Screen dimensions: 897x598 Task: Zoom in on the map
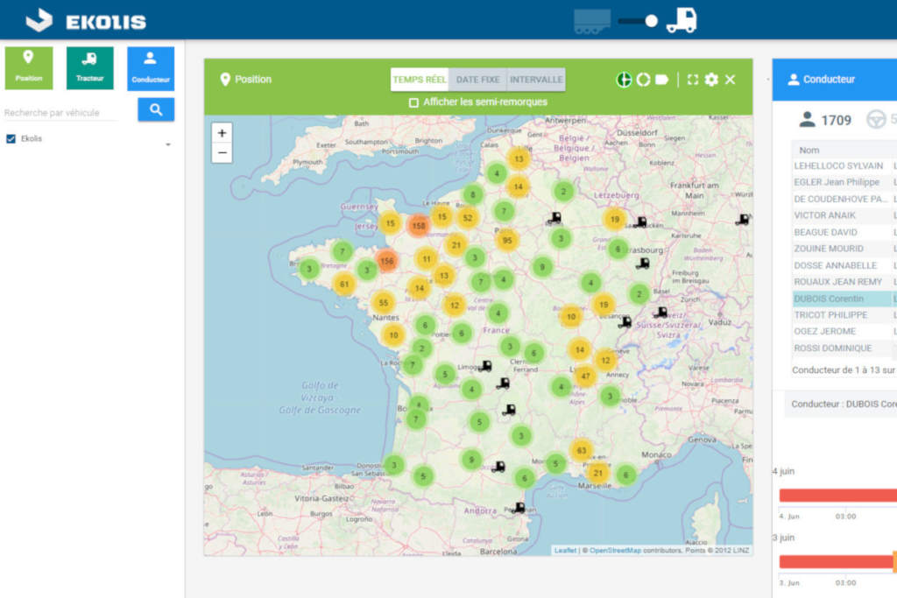[x=222, y=133]
